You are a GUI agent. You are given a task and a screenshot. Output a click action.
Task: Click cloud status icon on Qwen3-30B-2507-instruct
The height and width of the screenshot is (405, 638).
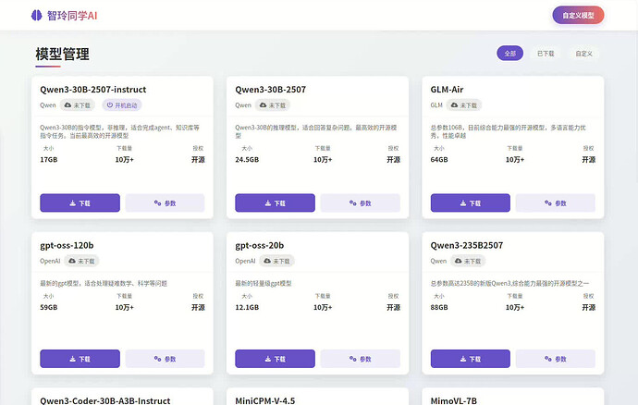tap(67, 105)
